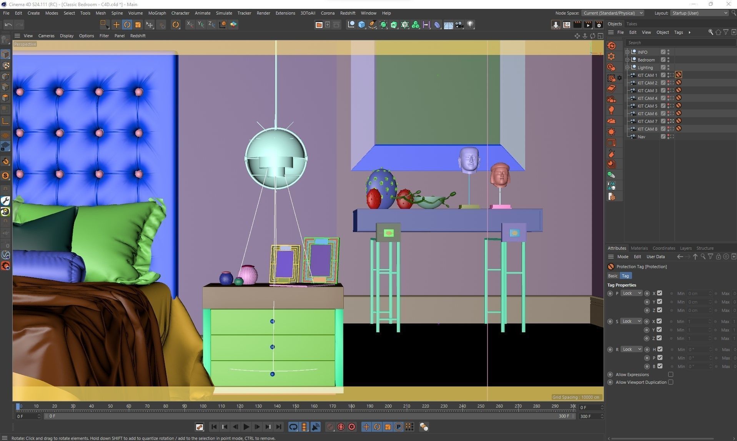Open the R Lock dropdown
This screenshot has width=737, height=441.
632,349
